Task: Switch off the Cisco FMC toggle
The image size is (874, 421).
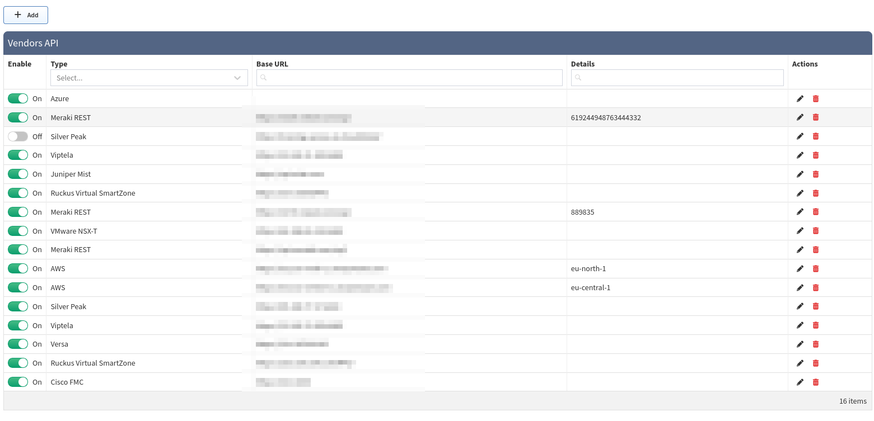Action: [x=18, y=382]
